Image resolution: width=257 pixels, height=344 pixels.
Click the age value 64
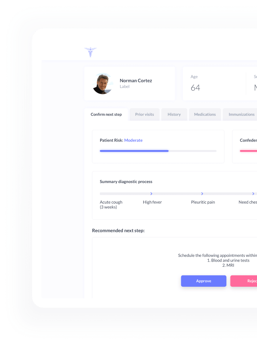point(195,88)
